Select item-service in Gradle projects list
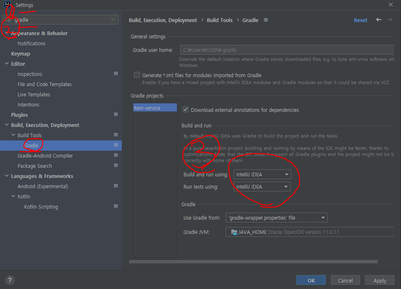Viewport: 401px width, 289px height. (155, 108)
